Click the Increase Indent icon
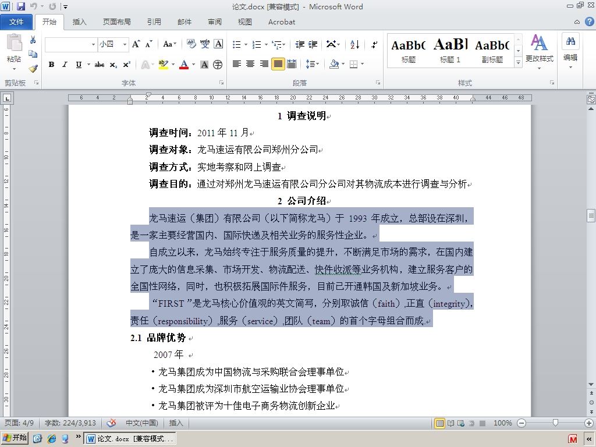This screenshot has height=447, width=596. (x=313, y=44)
